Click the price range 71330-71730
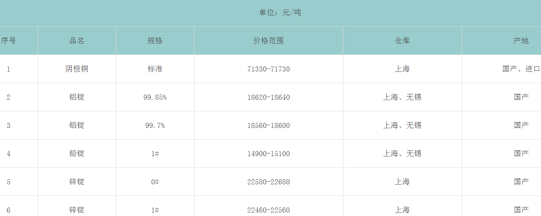This screenshot has height=216, width=541. click(269, 69)
